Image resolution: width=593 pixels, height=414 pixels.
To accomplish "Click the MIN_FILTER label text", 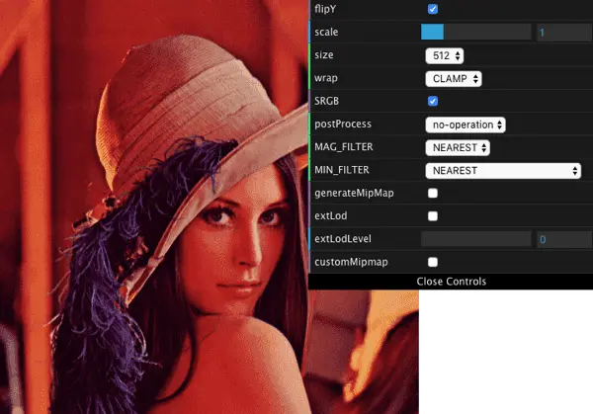I will [x=342, y=170].
